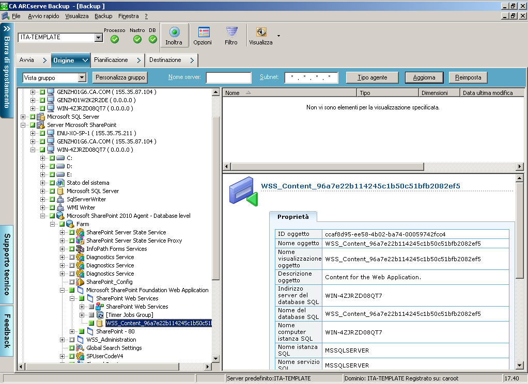Click the SharePoint_Config database icon
This screenshot has width=528, height=384.
(80, 282)
